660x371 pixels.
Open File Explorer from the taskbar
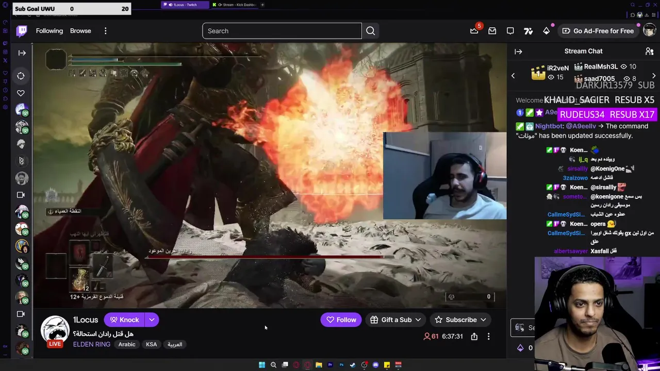pyautogui.click(x=319, y=365)
